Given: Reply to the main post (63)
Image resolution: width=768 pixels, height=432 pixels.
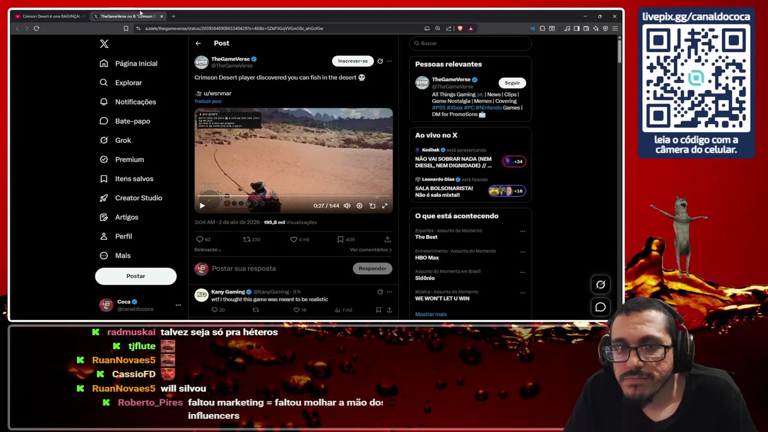Looking at the screenshot, I should point(203,239).
